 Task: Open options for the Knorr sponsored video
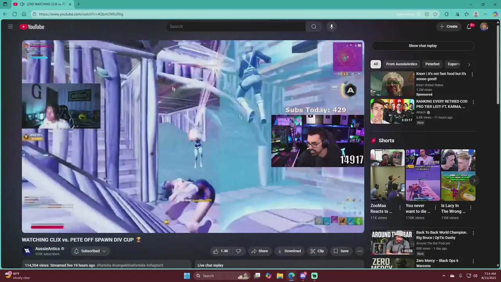click(472, 74)
